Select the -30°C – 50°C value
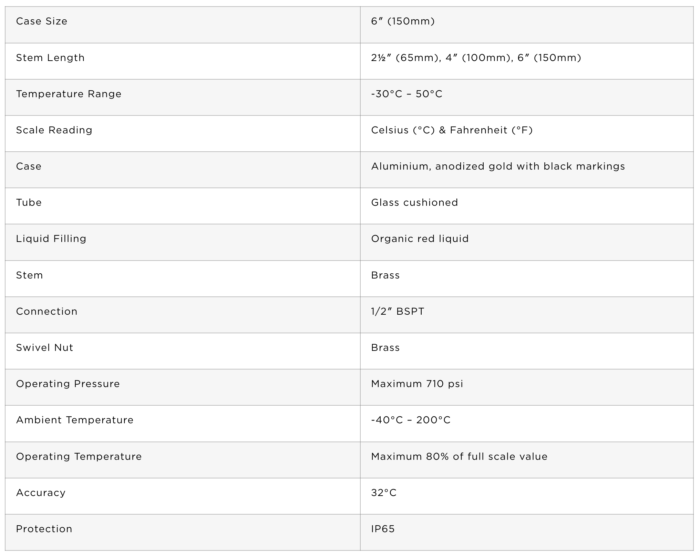 coord(406,94)
